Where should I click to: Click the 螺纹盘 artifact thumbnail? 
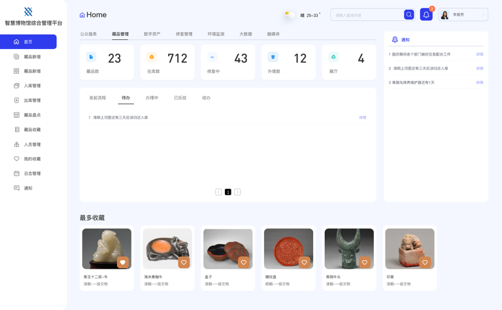click(x=288, y=249)
